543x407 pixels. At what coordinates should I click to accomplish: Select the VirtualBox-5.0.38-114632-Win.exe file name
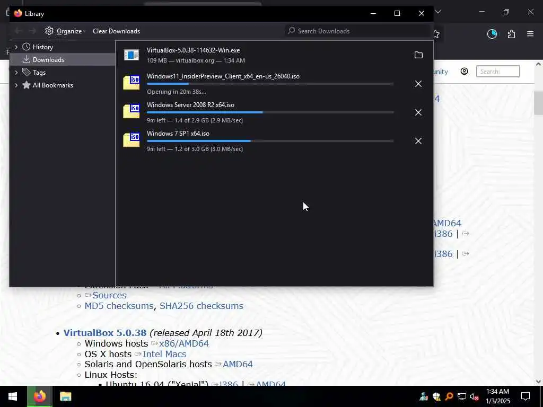(x=193, y=50)
